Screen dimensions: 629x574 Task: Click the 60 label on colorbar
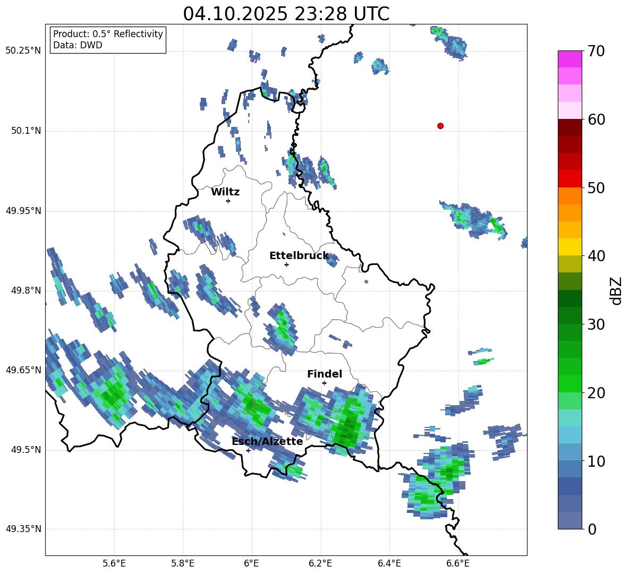point(596,119)
